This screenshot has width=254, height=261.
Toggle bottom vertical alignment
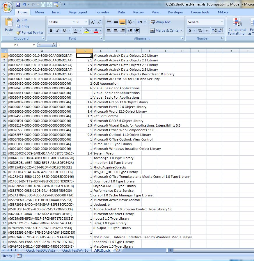122,22
